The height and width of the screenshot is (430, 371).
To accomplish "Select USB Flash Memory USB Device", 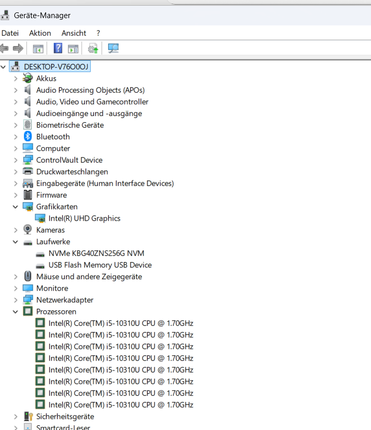I will pos(100,265).
